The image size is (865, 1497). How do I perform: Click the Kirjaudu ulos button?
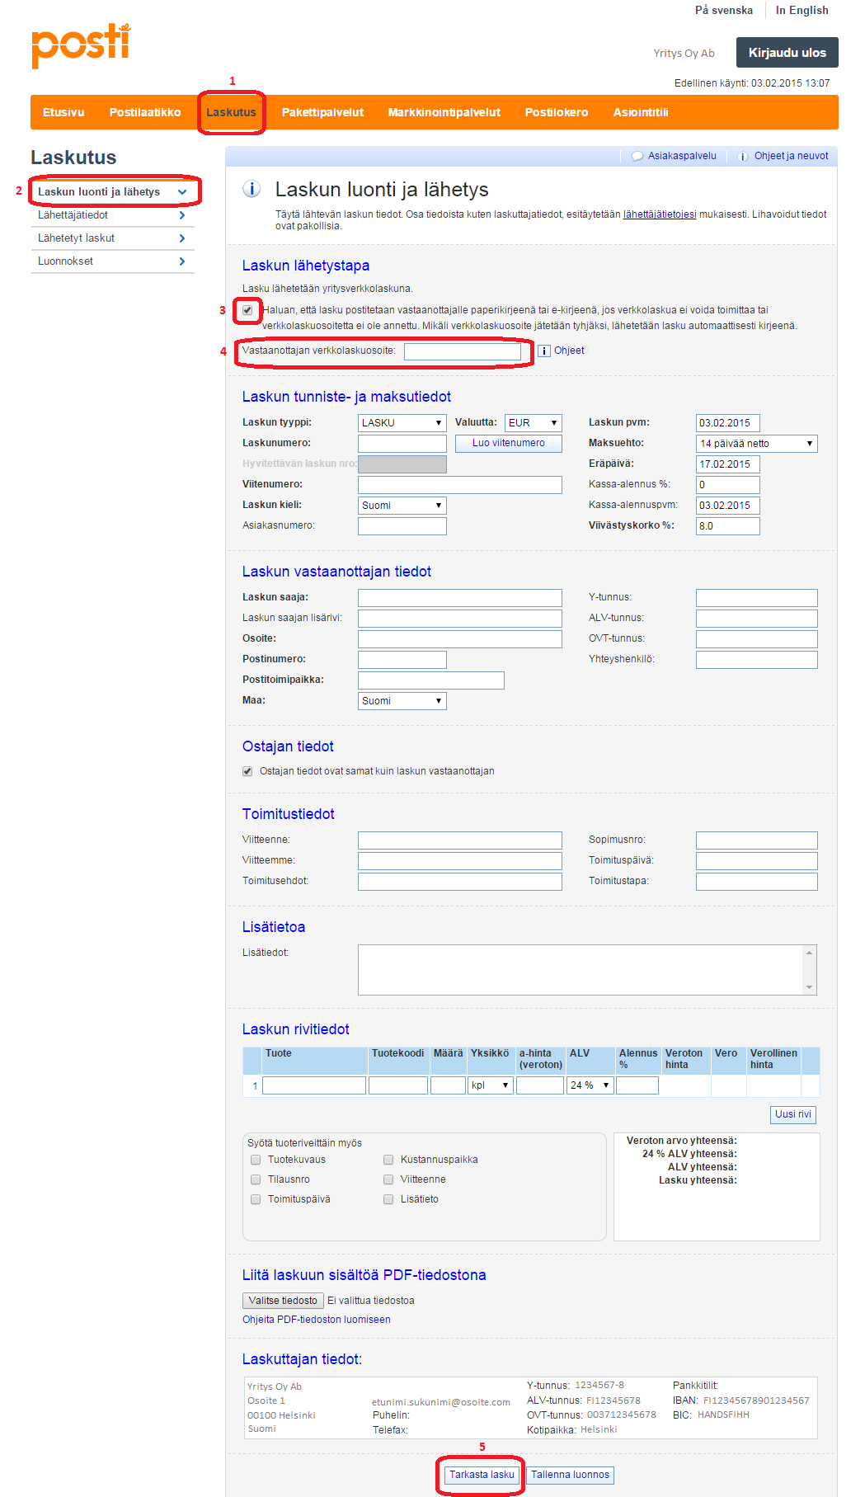pos(787,53)
